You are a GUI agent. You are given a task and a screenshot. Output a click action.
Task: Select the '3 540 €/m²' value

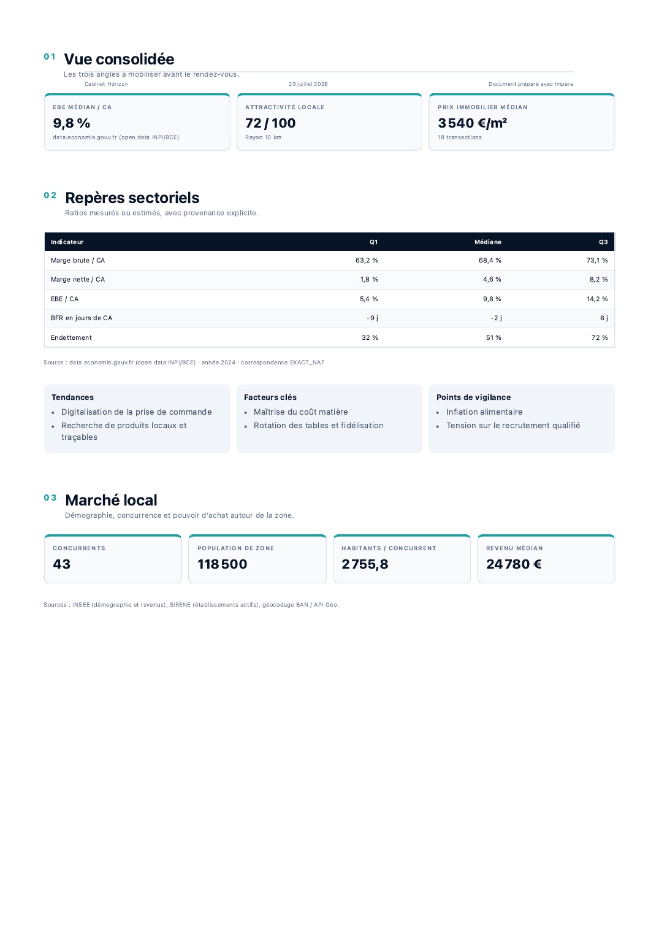tap(472, 123)
